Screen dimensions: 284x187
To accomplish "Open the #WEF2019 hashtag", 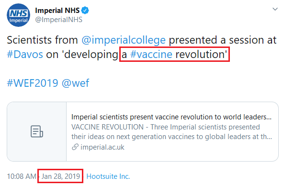I will click(33, 83).
